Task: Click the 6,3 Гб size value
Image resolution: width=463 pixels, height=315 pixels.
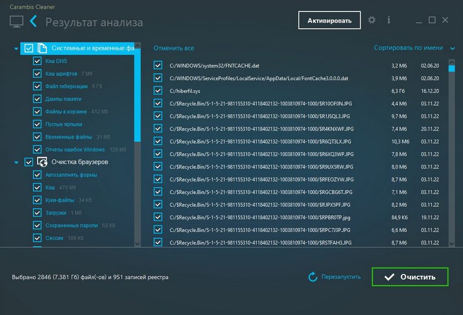Action: tap(398, 91)
